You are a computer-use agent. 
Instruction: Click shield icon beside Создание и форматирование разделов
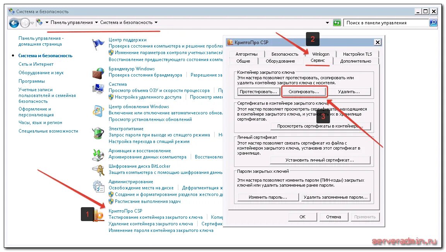click(111, 195)
